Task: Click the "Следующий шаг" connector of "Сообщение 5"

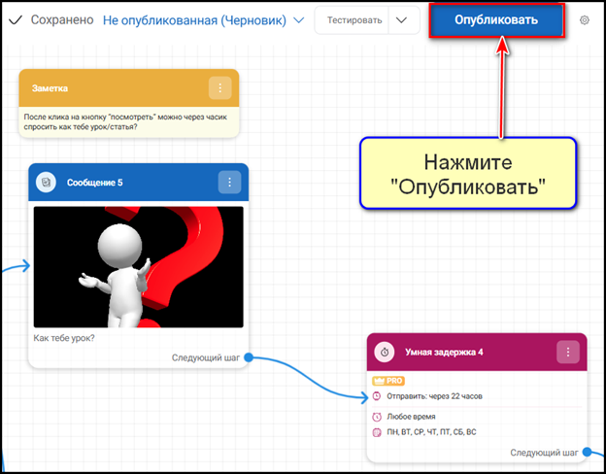Action: (249, 357)
